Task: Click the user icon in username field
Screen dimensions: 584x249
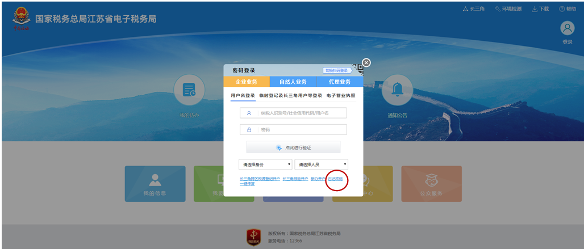Action: 249,113
